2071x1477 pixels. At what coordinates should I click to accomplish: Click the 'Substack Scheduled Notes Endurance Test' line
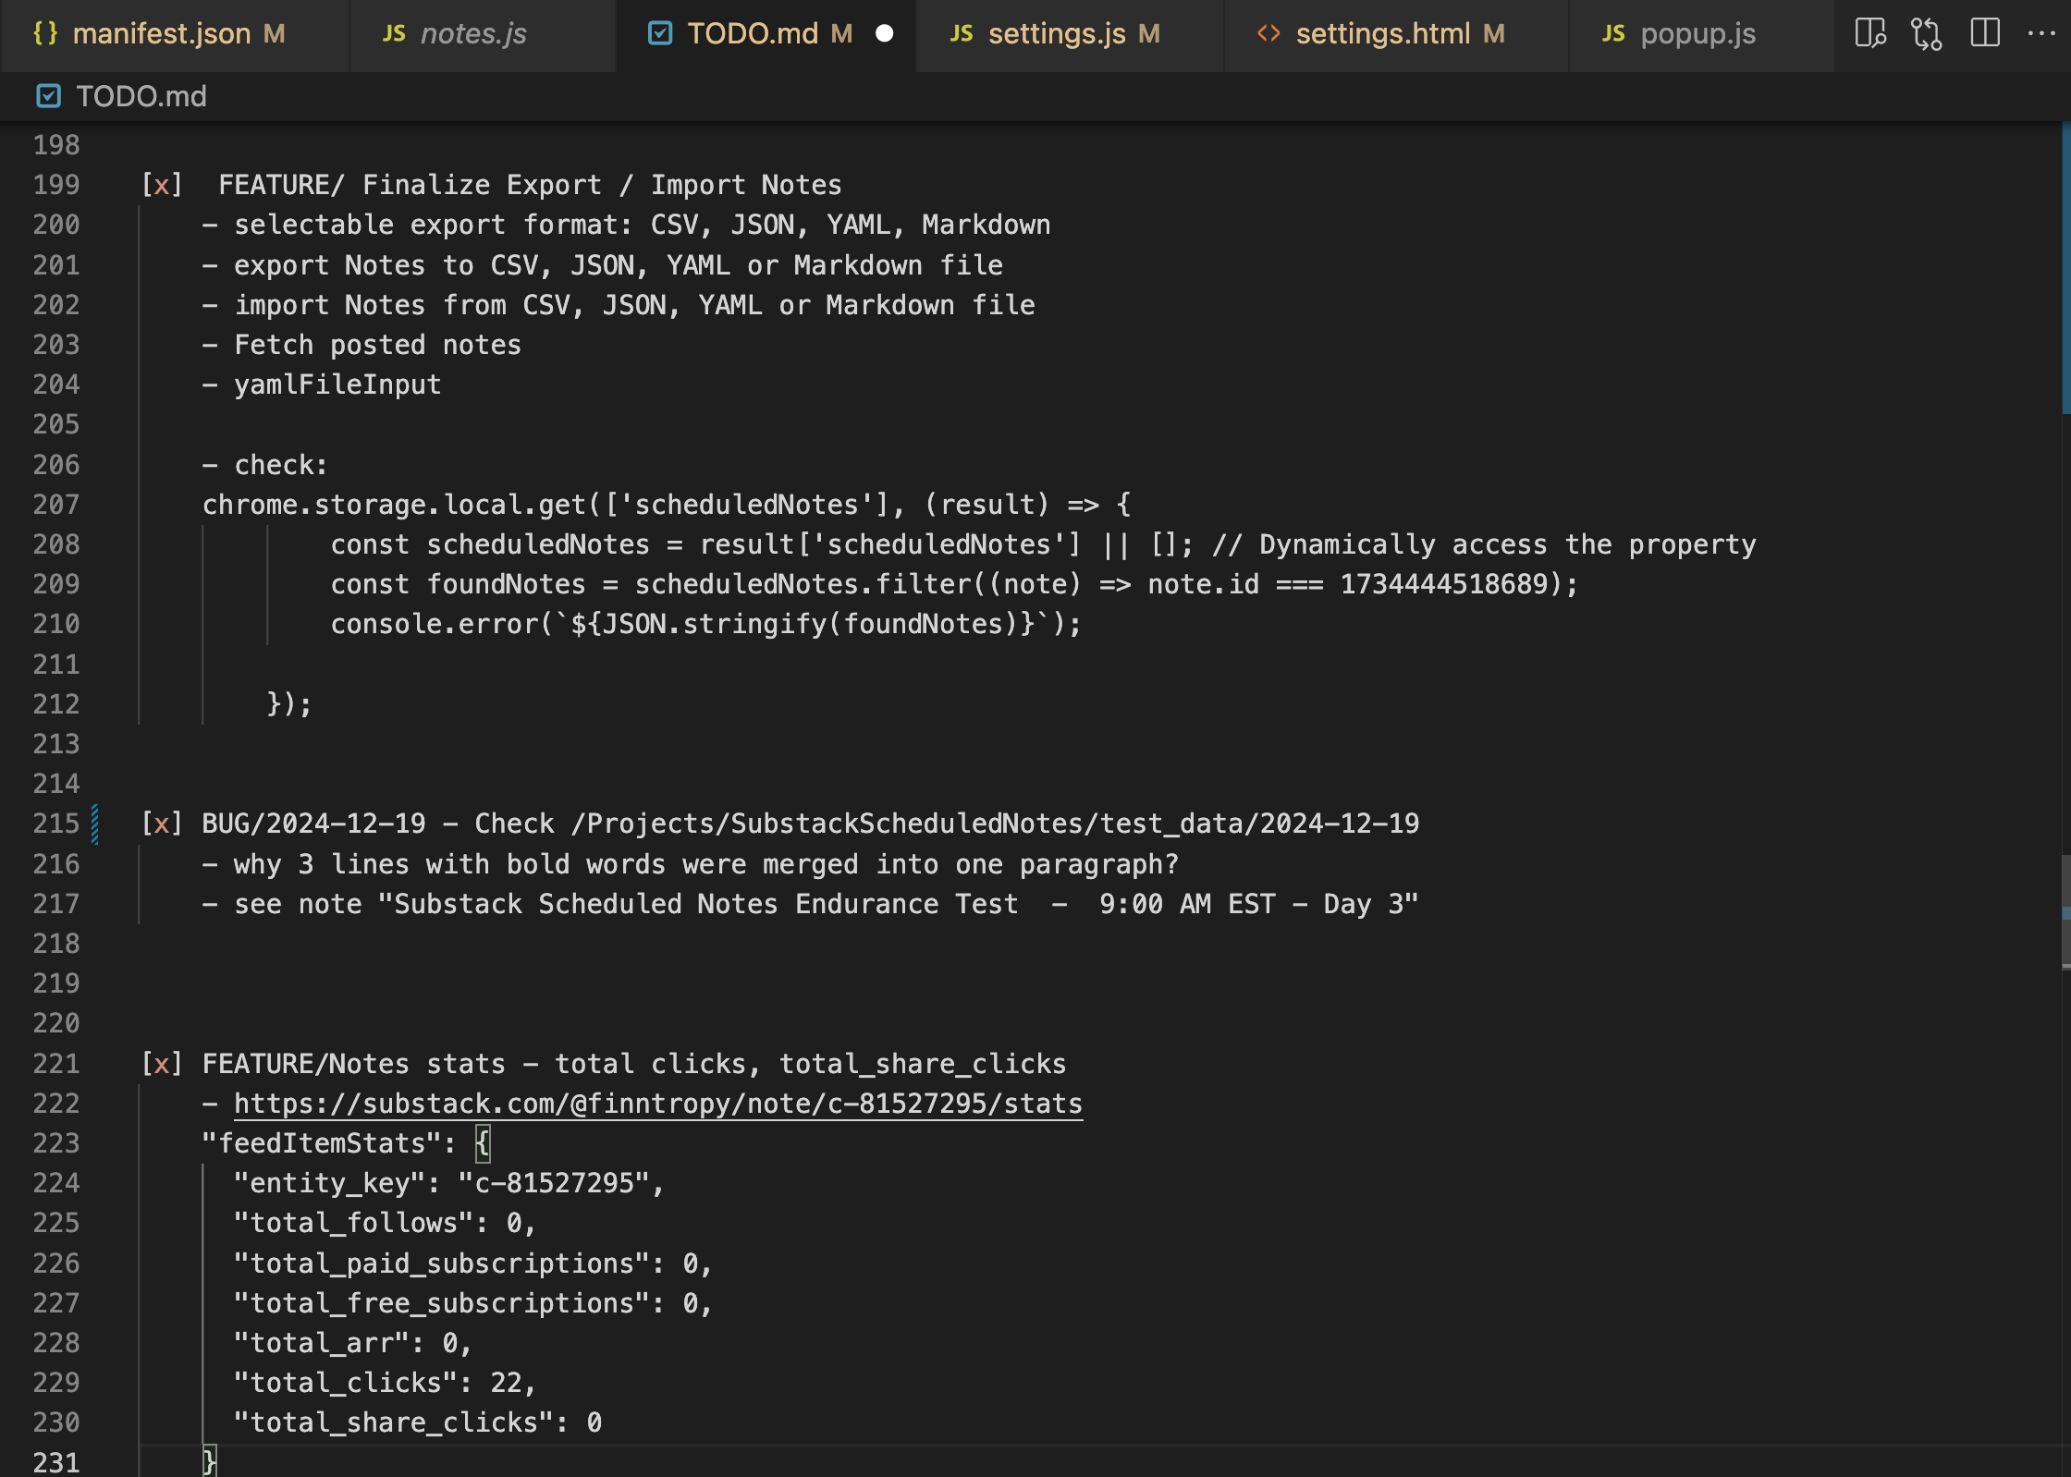point(810,904)
